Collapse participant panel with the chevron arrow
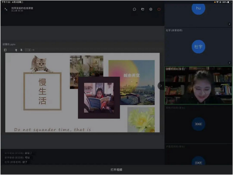The image size is (233, 175). coord(161,86)
